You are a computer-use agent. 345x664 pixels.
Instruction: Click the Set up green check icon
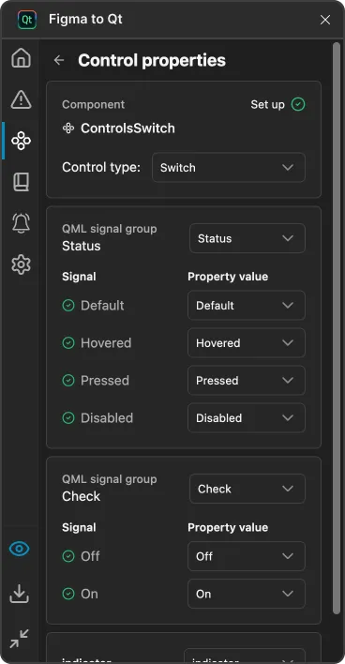click(298, 104)
